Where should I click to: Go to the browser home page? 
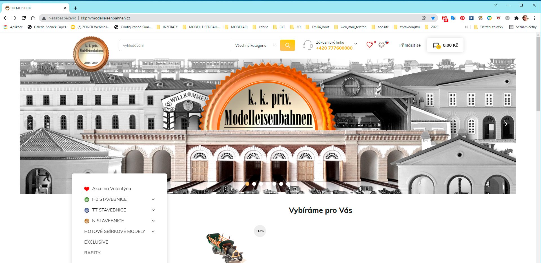click(33, 18)
